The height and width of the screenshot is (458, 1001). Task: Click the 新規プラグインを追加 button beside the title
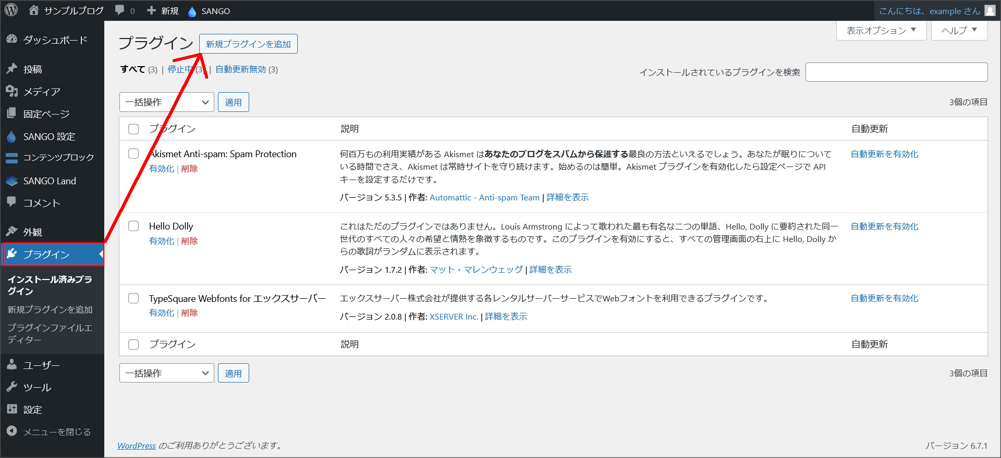248,44
